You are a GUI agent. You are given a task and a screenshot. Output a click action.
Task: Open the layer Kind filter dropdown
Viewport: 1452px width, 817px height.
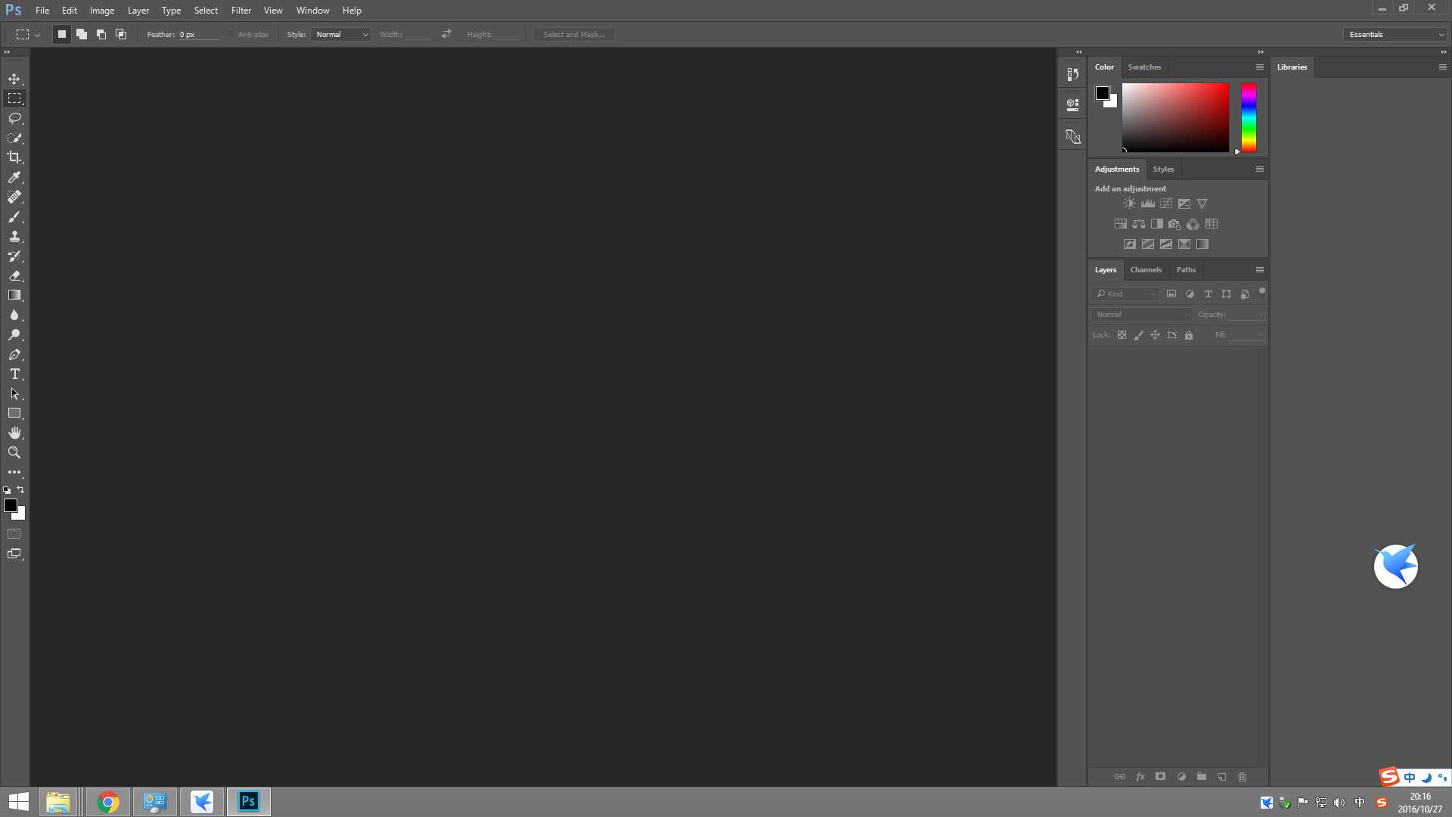point(1125,294)
